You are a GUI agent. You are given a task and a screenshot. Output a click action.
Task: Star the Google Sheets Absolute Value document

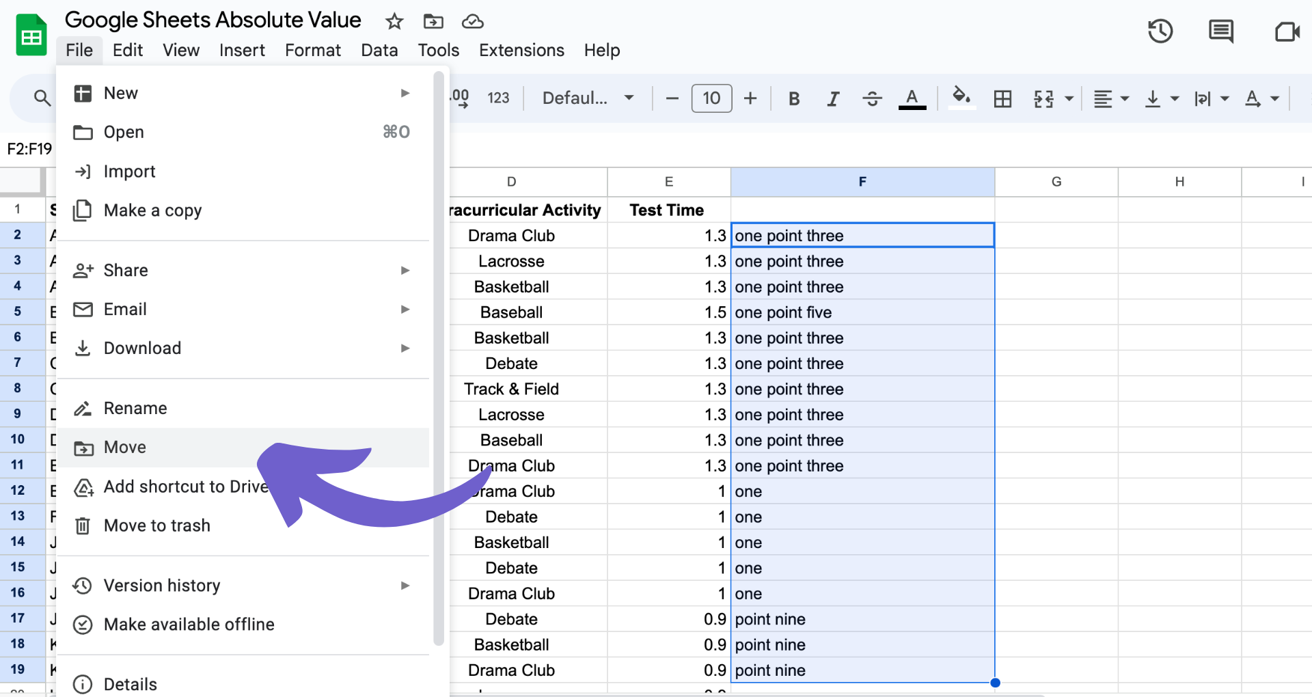point(394,21)
